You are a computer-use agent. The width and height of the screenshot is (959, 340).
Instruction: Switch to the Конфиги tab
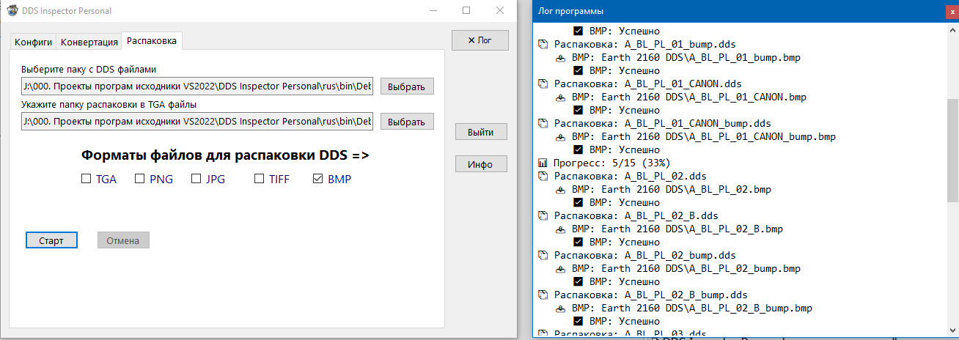point(33,42)
